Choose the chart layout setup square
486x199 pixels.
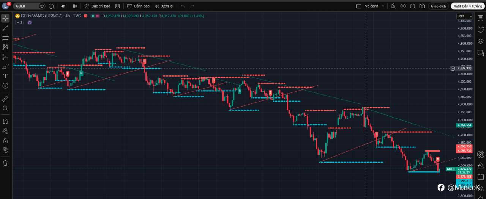click(358, 6)
